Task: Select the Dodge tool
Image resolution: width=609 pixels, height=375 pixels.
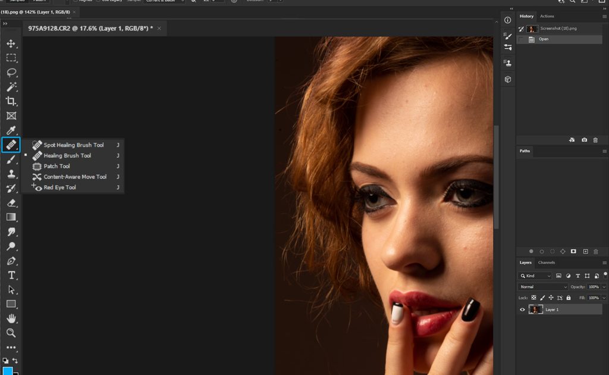Action: click(x=11, y=246)
